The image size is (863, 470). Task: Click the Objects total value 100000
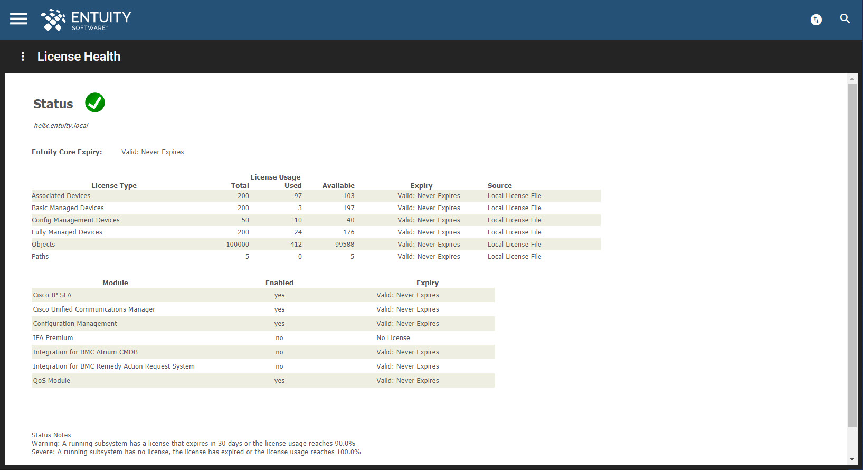point(238,245)
